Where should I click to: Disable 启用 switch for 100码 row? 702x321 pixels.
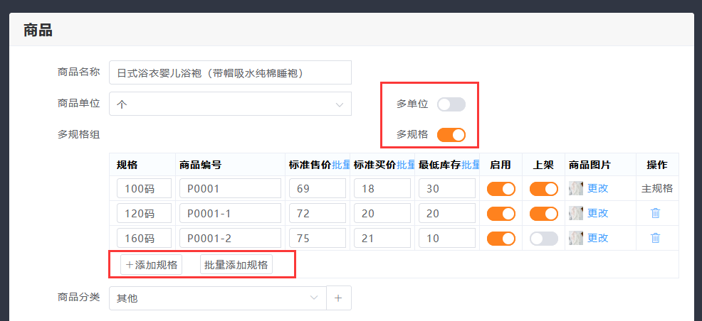(501, 188)
